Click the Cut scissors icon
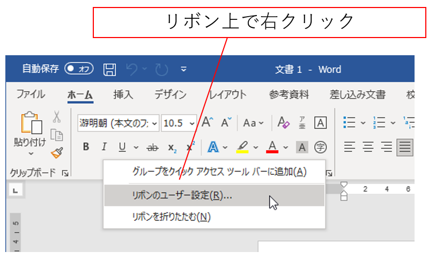The width and height of the screenshot is (436, 259). pyautogui.click(x=57, y=117)
